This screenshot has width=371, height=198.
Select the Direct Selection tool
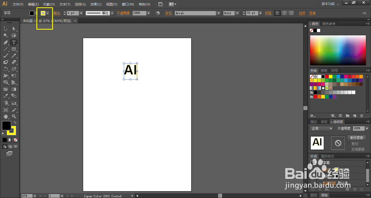click(14, 29)
